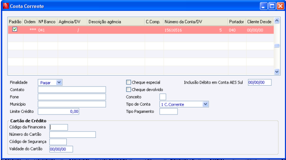The width and height of the screenshot is (286, 160).
Task: Open the Finalidade dropdown showing Pagar
Action: [50, 82]
